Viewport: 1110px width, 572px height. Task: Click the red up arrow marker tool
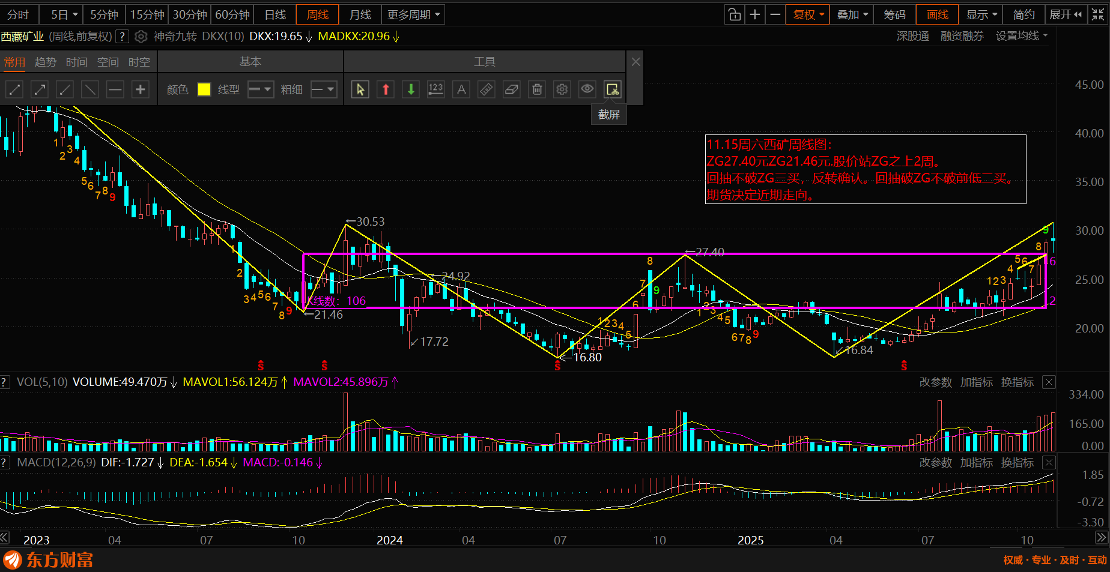(386, 89)
